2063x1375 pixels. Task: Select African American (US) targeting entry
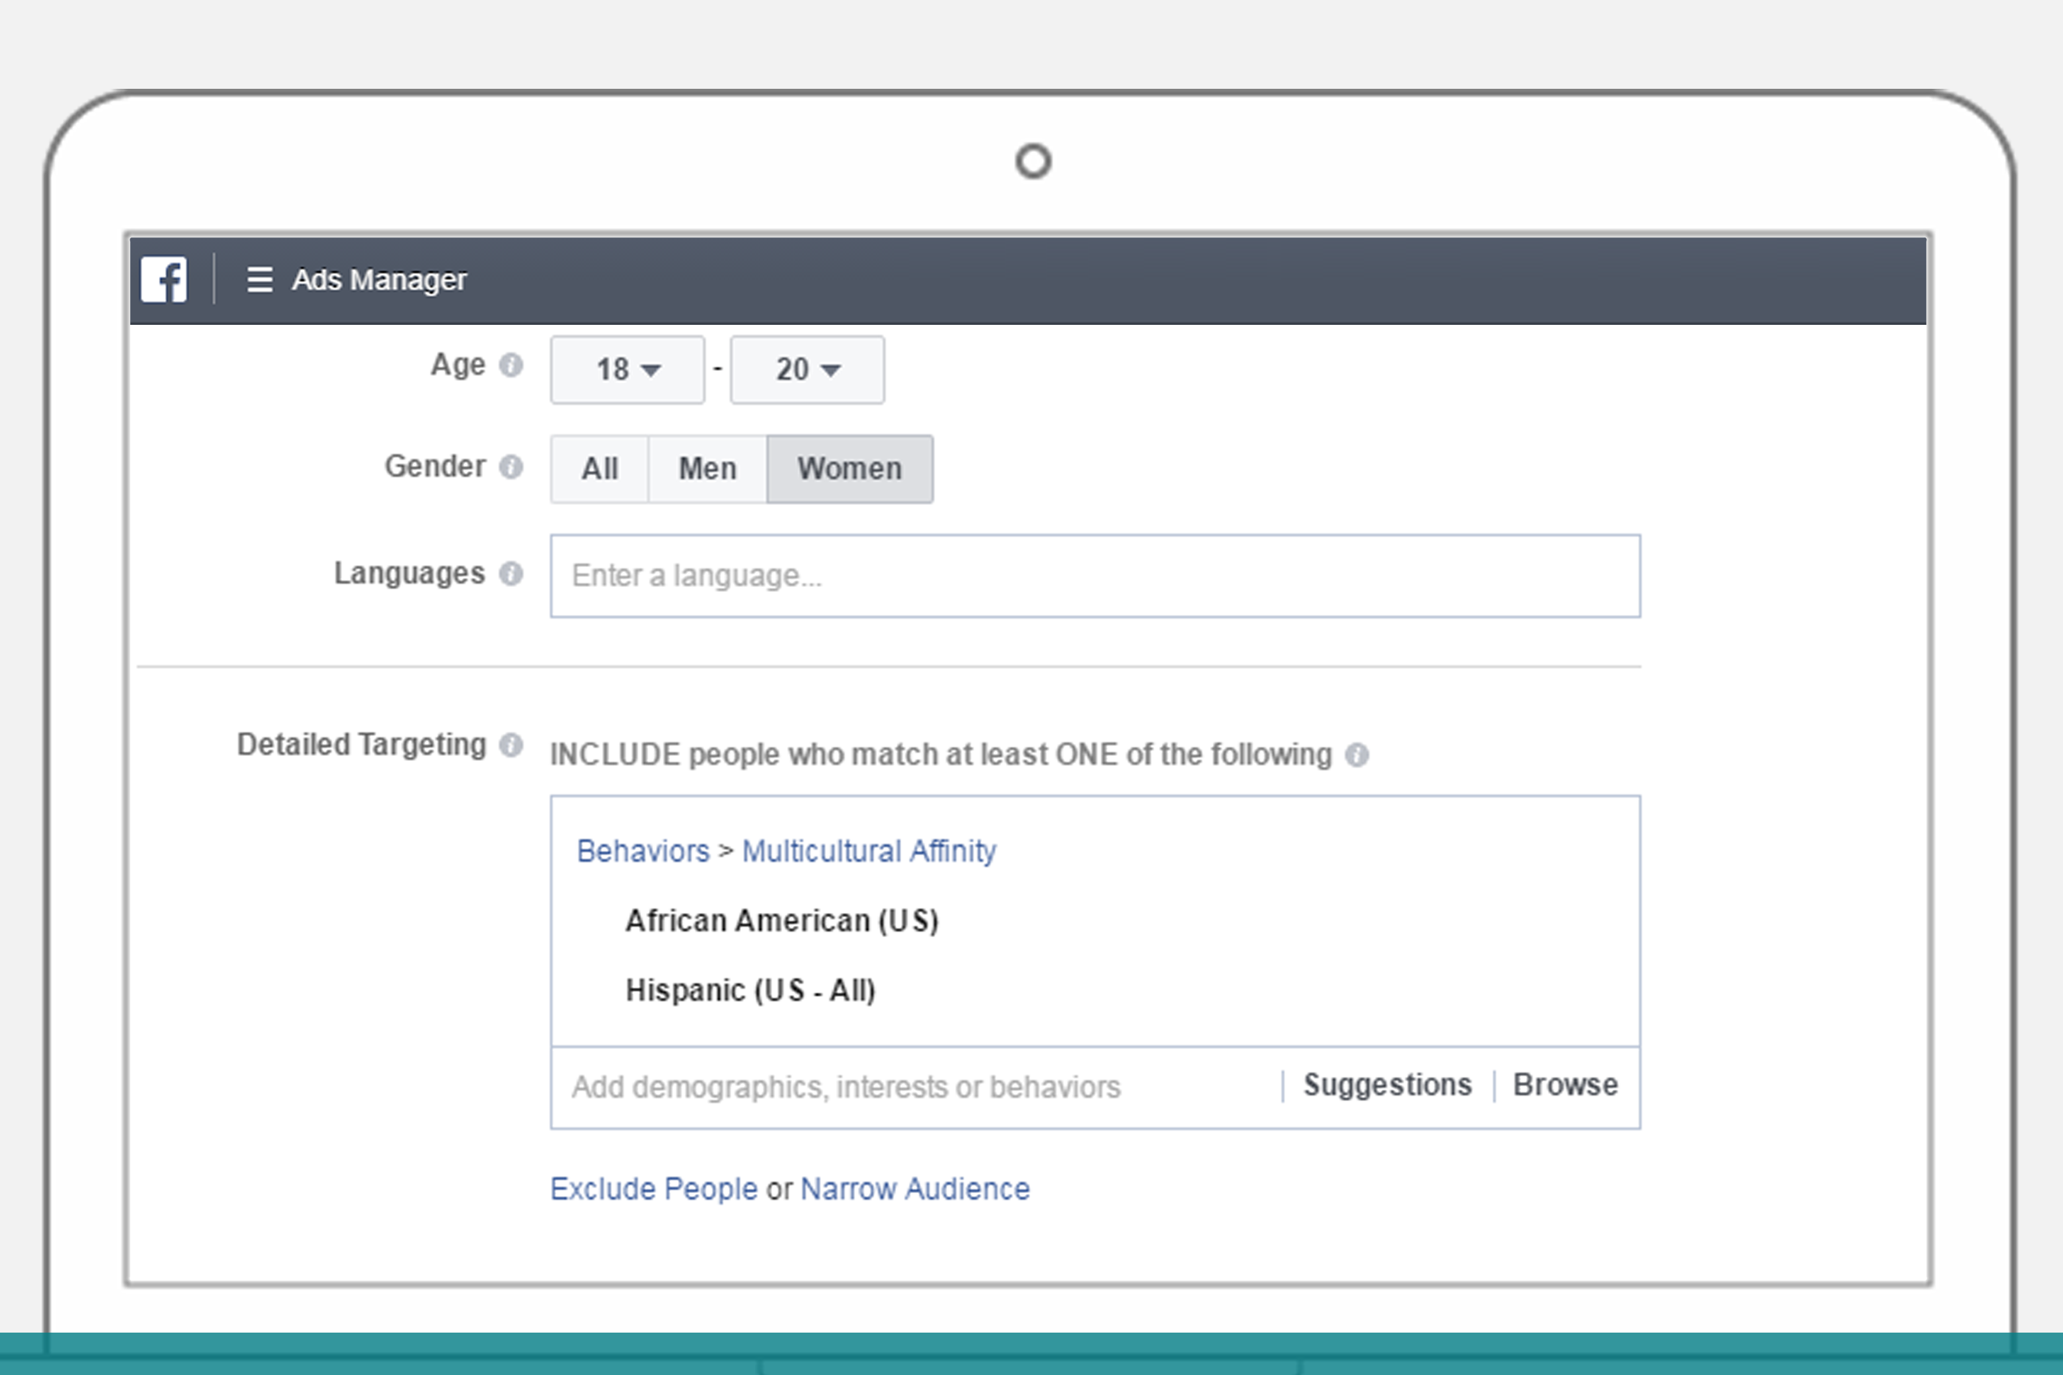pos(782,921)
